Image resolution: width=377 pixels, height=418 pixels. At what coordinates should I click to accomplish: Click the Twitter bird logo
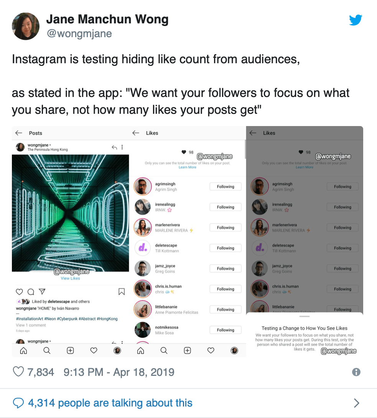point(356,20)
